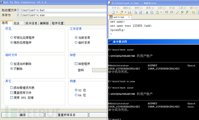Expand the Paste icon dropdown arrow

tap(161, 12)
